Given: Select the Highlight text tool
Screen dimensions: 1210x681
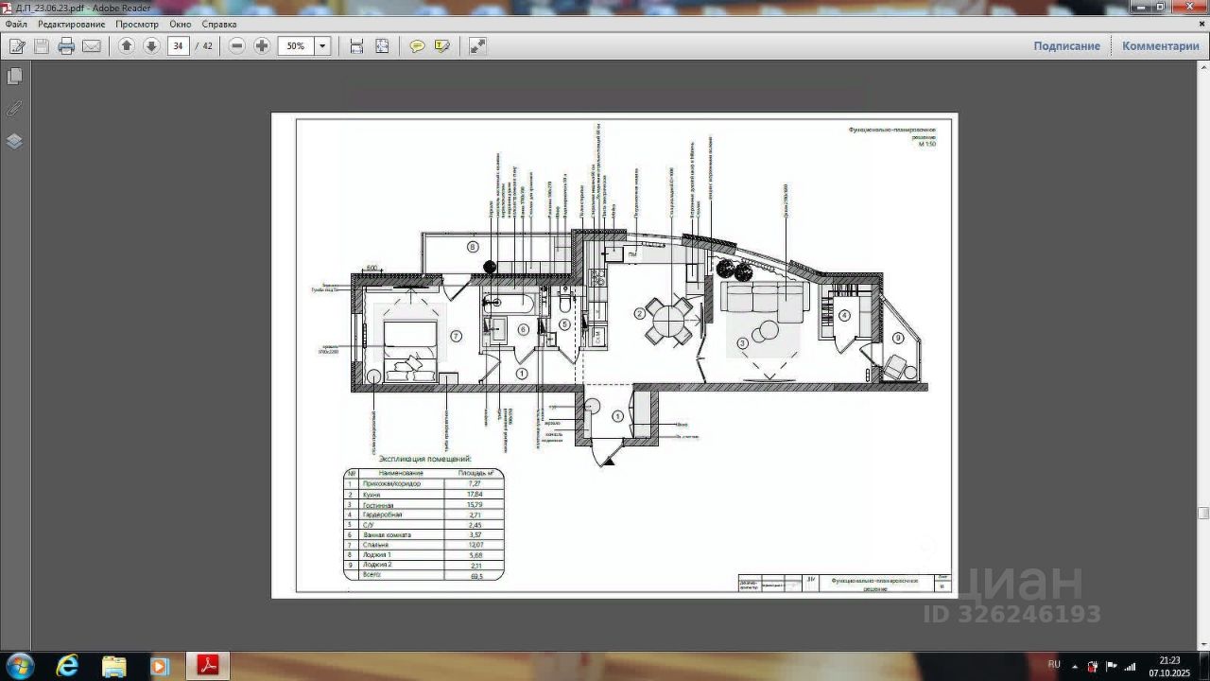Looking at the screenshot, I should (x=442, y=46).
